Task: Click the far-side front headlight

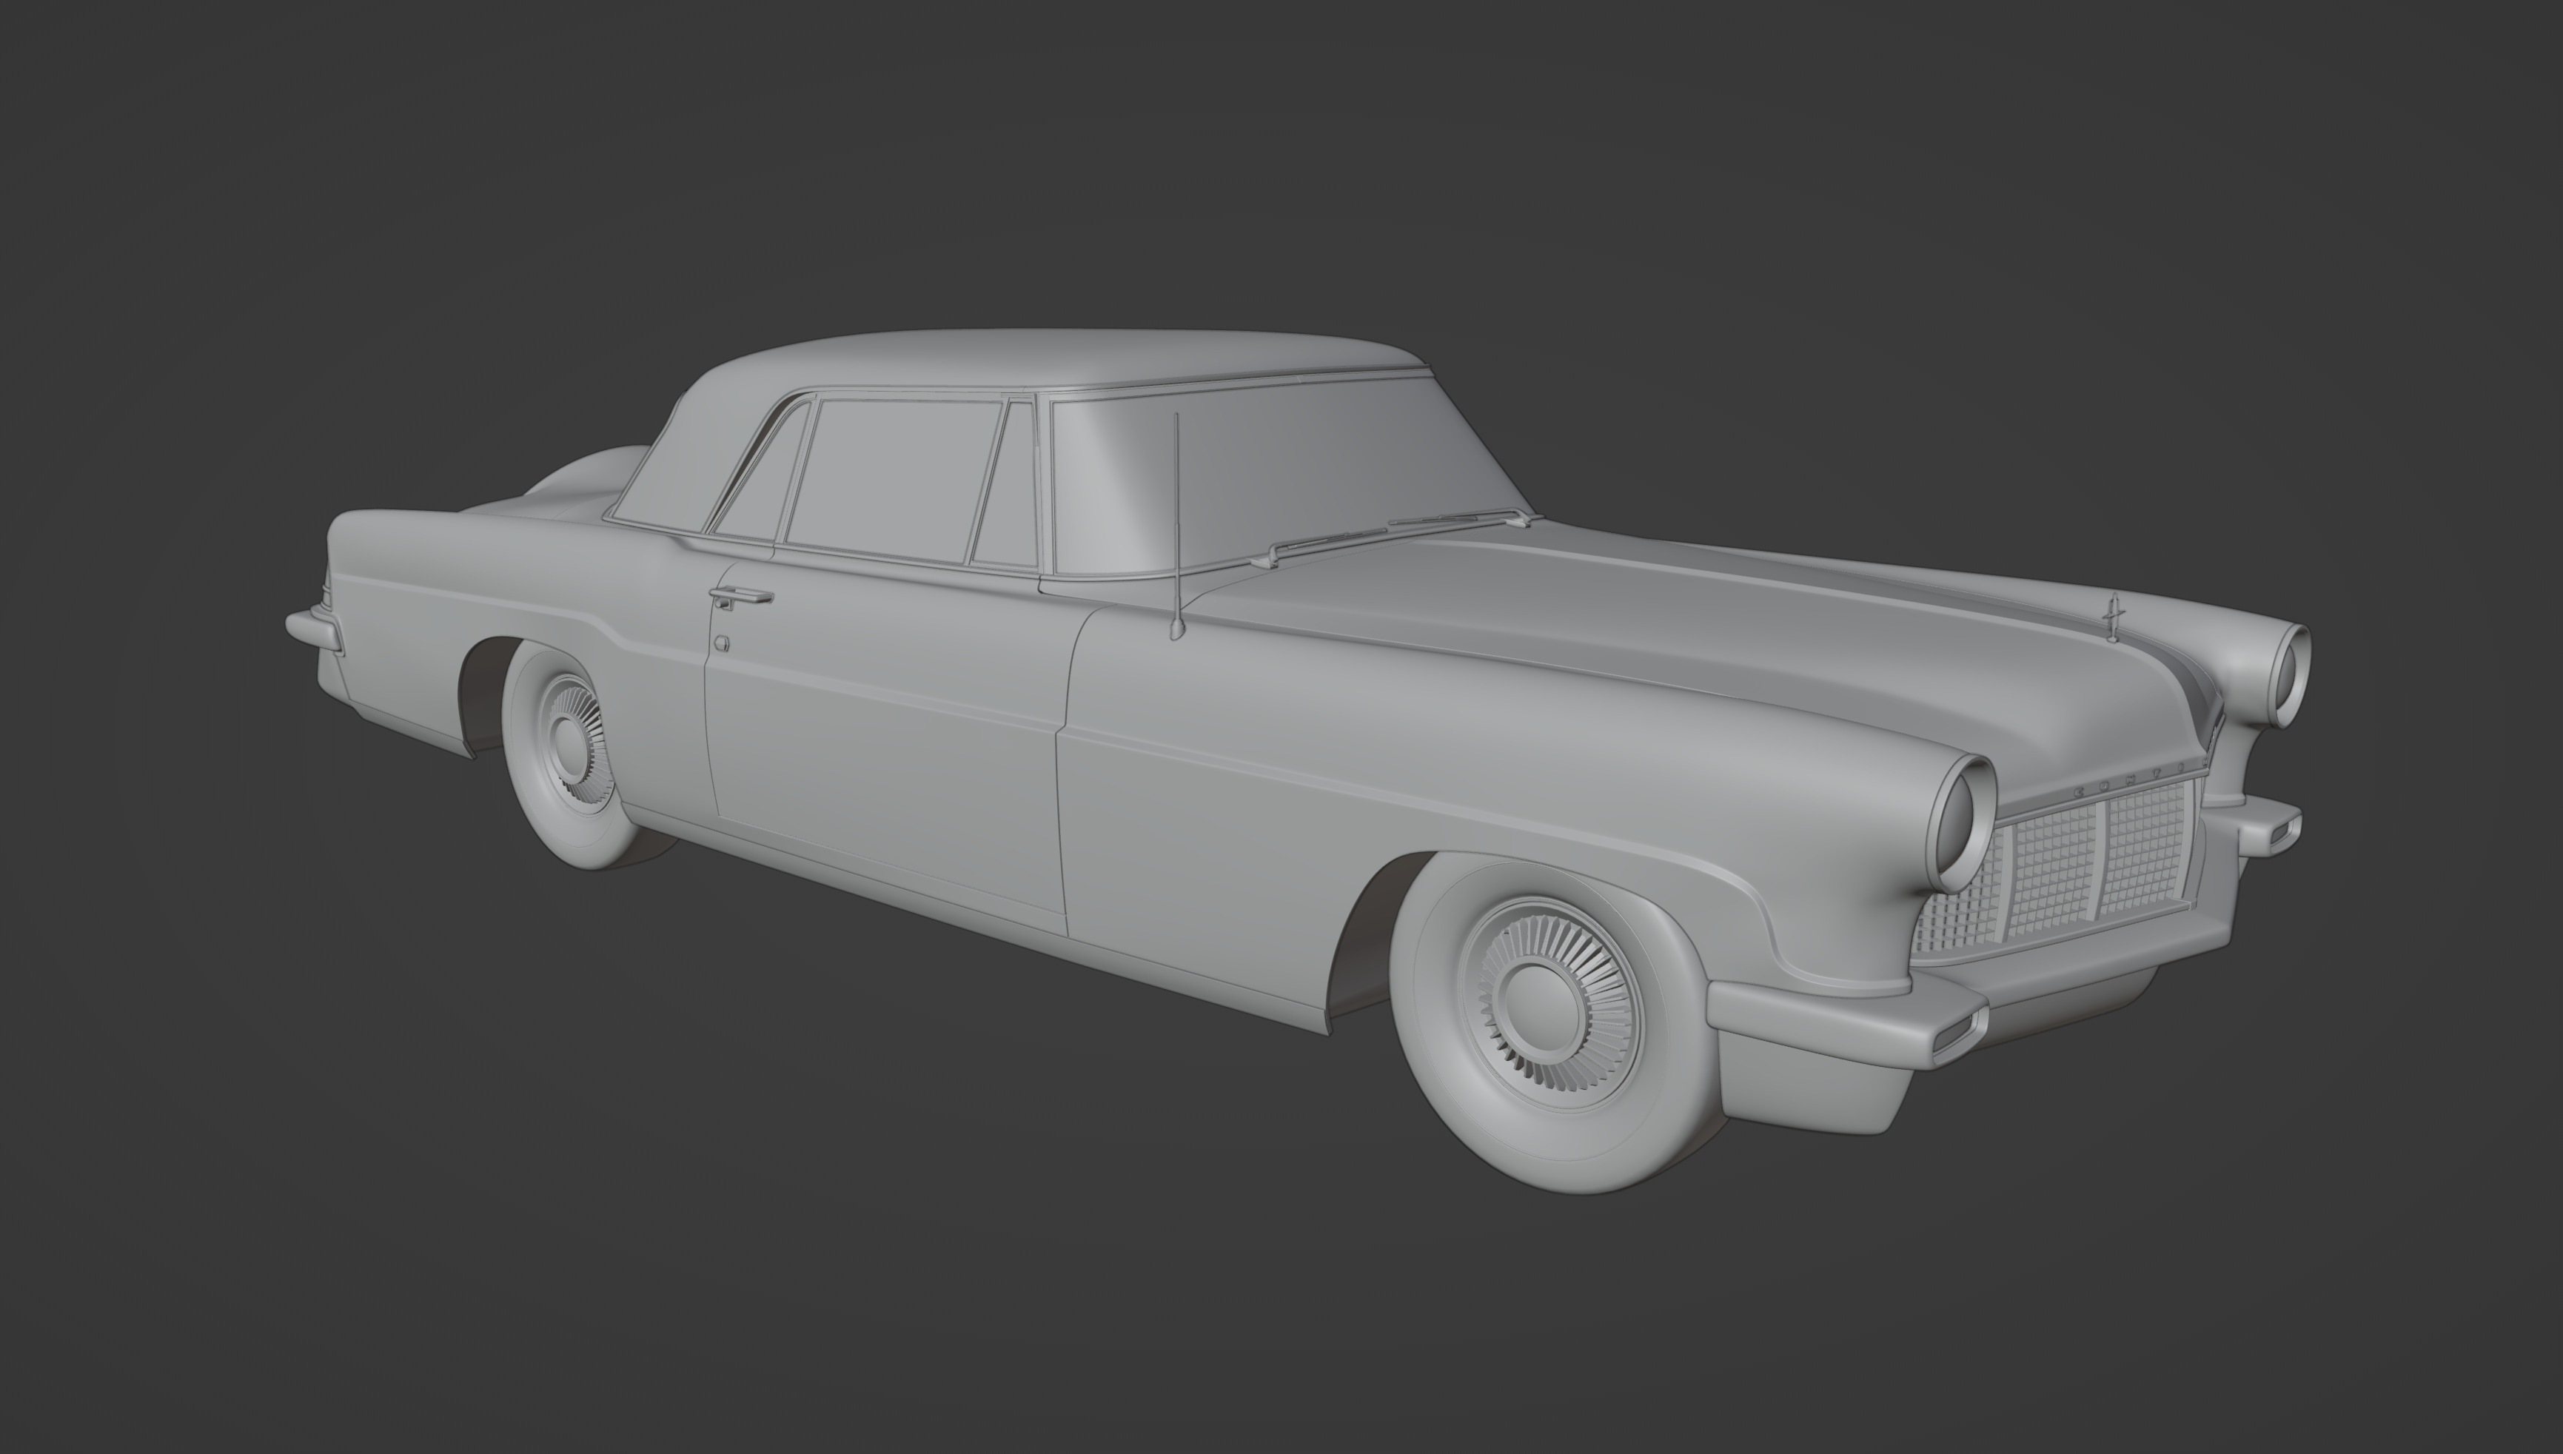Action: click(x=2288, y=674)
